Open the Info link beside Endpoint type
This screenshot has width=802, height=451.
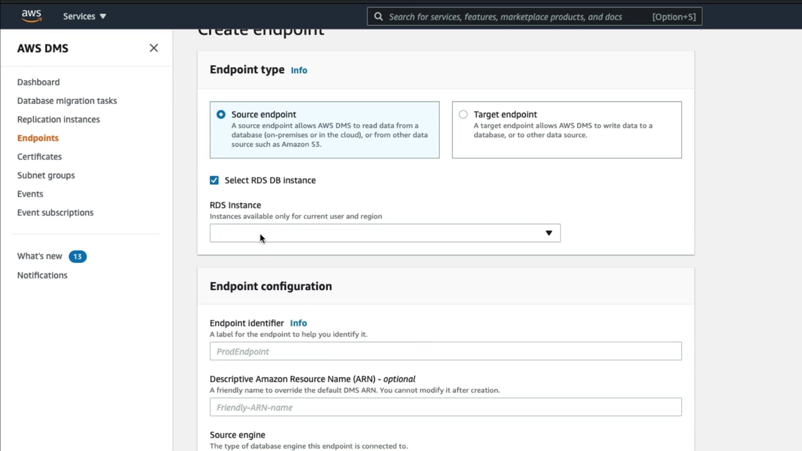pos(299,70)
